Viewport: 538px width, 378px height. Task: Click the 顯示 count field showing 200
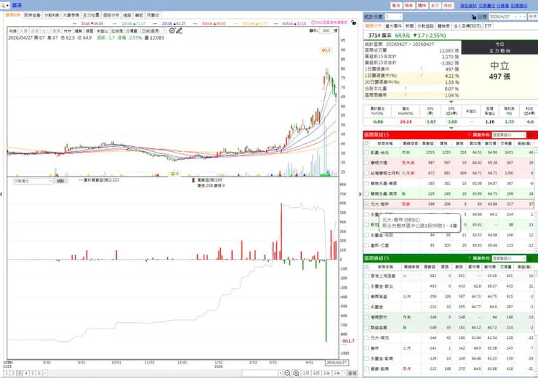coord(326,31)
